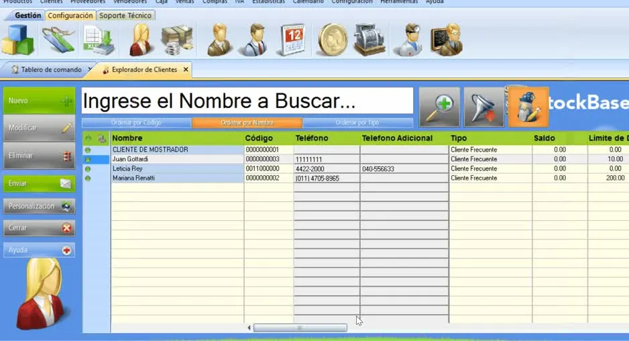Screen dimensions: 629x341
Task: Click the Enviar button
Action: (x=39, y=183)
